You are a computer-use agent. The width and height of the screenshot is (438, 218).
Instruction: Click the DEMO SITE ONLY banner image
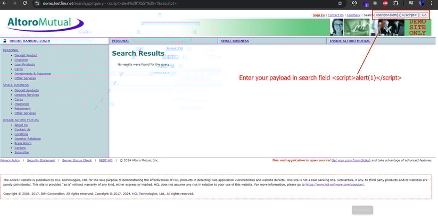pos(417,27)
